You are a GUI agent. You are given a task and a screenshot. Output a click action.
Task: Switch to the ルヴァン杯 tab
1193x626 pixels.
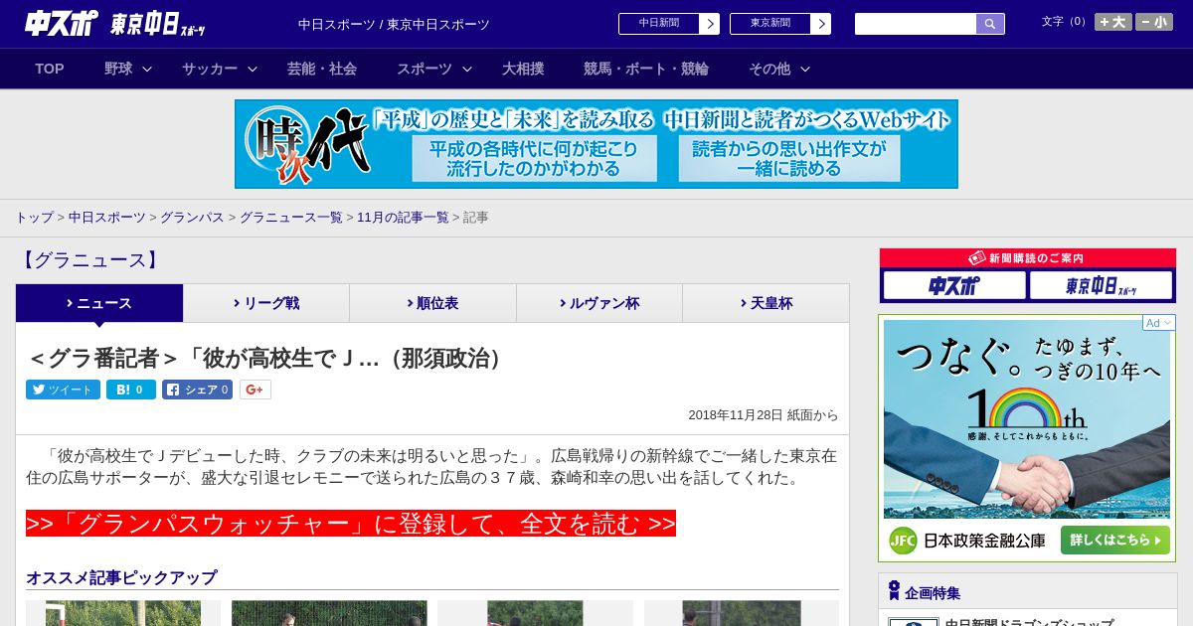[x=599, y=303]
